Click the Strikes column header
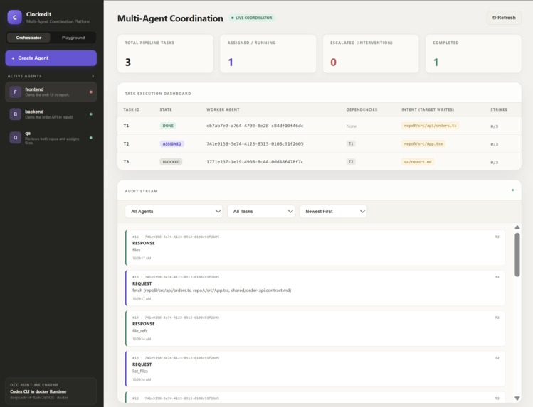 (x=499, y=109)
